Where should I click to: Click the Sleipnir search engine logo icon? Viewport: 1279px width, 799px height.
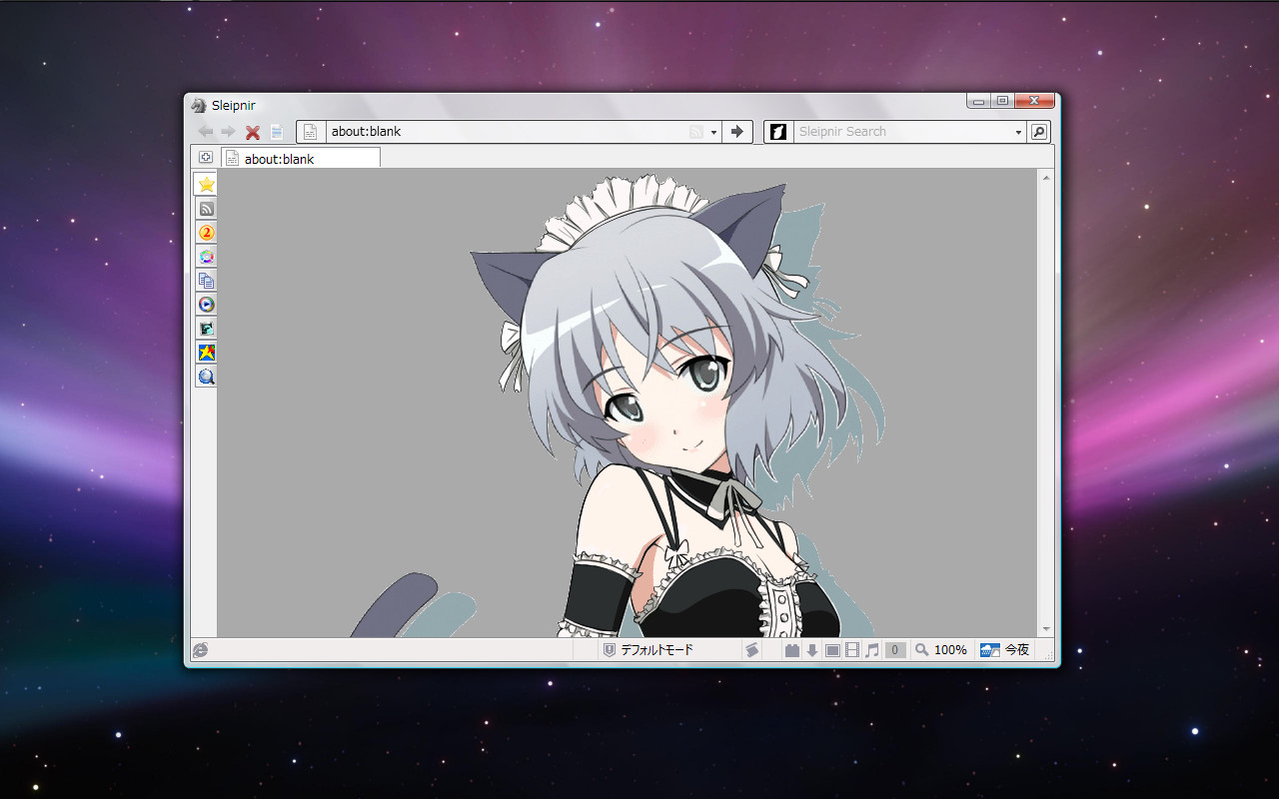coord(779,132)
